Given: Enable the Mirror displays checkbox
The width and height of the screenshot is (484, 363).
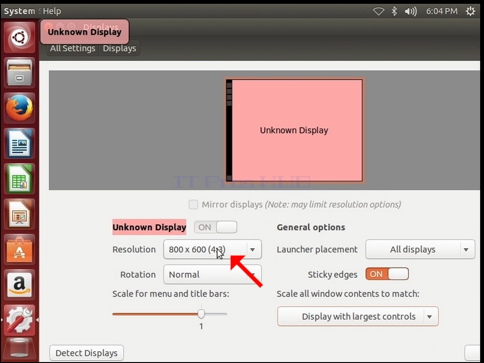Looking at the screenshot, I should click(x=193, y=205).
